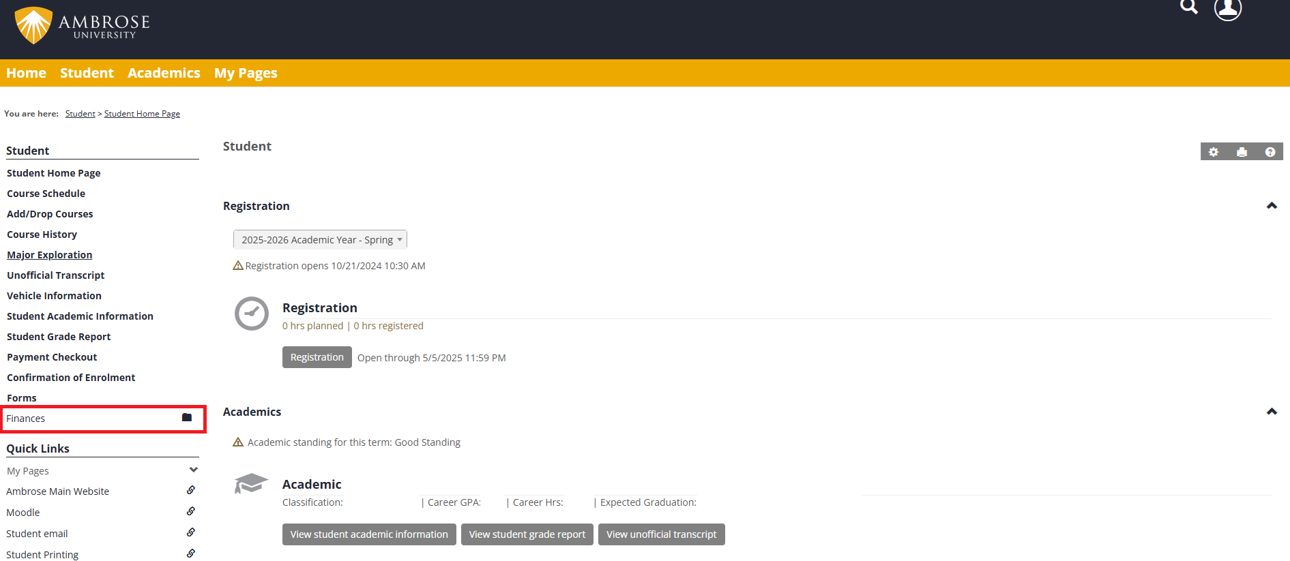Collapse the Academics section
The width and height of the screenshot is (1290, 561).
pyautogui.click(x=1272, y=412)
